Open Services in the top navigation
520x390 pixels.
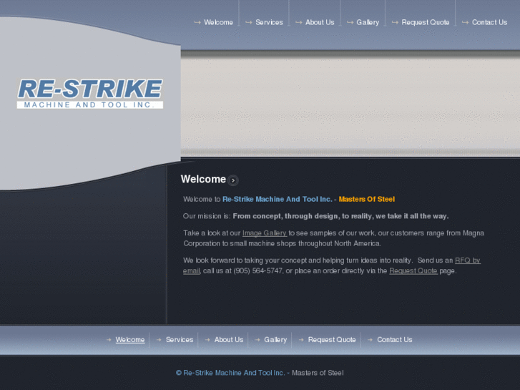pos(269,22)
